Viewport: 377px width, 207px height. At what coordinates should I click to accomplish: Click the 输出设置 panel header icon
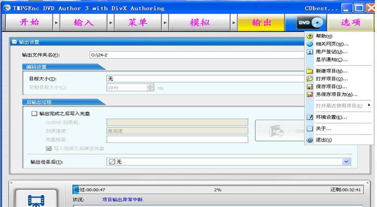tap(15, 42)
